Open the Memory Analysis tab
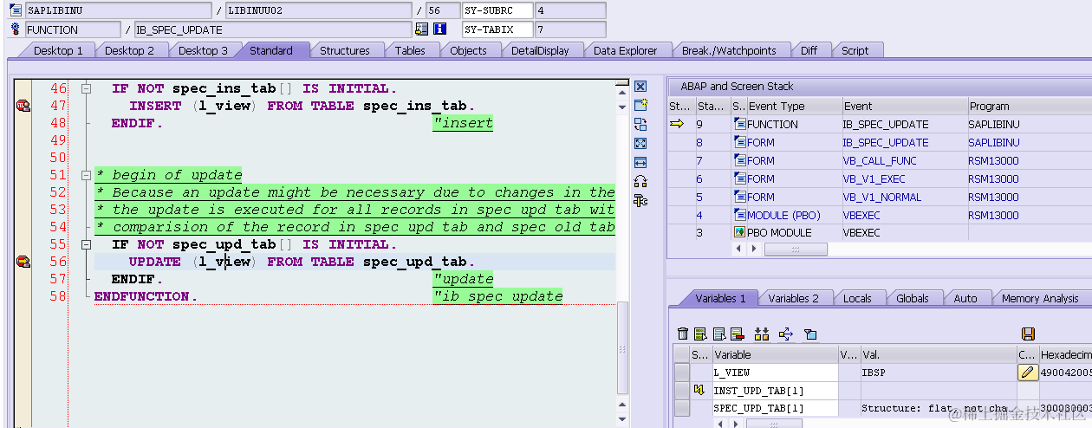Image resolution: width=1092 pixels, height=428 pixels. point(1040,298)
